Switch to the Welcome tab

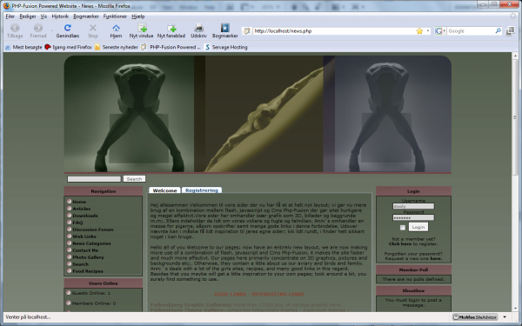point(164,190)
